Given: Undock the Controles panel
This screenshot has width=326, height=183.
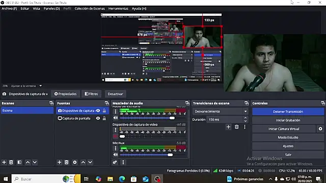Looking at the screenshot, I should pos(323,103).
